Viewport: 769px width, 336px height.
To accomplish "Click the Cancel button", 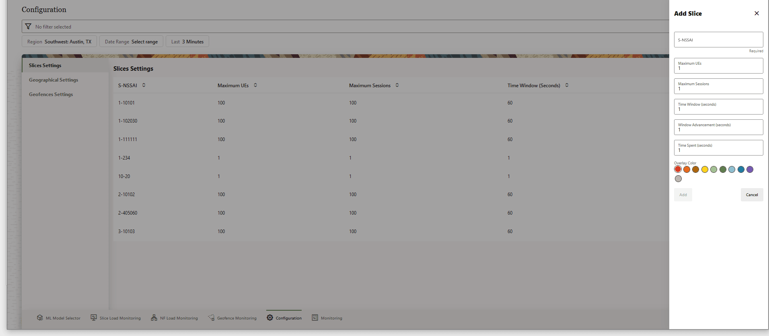I will (752, 195).
